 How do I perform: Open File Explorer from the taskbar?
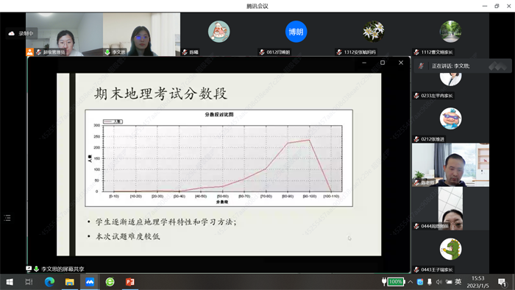click(70, 282)
